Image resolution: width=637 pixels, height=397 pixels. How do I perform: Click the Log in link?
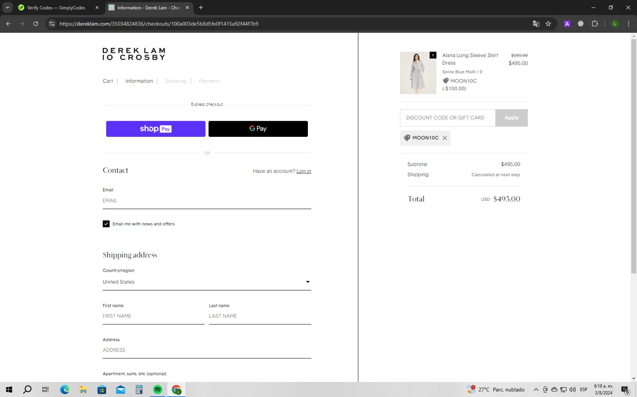click(x=304, y=171)
